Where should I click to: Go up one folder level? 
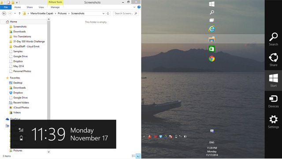pyautogui.click(x=19, y=14)
